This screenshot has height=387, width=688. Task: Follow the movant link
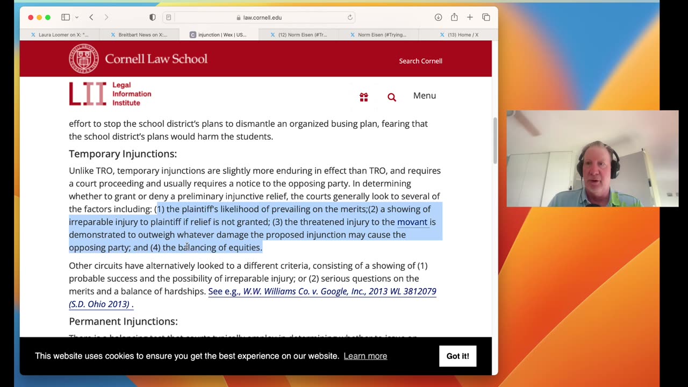tap(412, 222)
